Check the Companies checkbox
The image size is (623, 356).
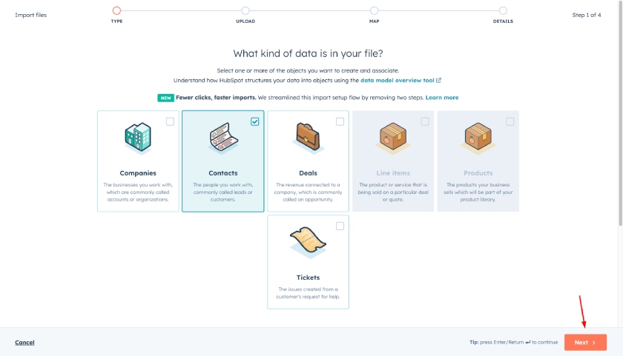click(x=170, y=121)
